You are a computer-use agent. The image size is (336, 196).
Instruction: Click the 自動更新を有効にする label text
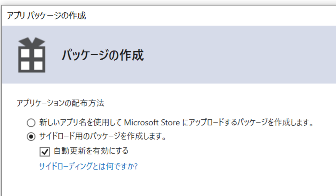91,151
